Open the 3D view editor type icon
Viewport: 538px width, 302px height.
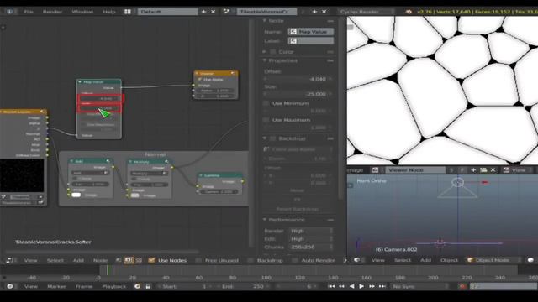click(x=356, y=260)
